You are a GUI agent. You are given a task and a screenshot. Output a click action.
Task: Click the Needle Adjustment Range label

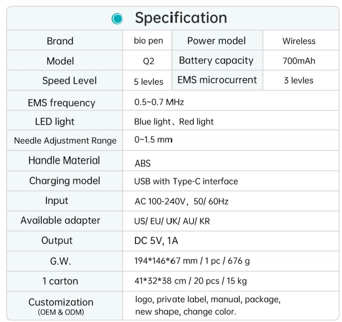(x=65, y=141)
